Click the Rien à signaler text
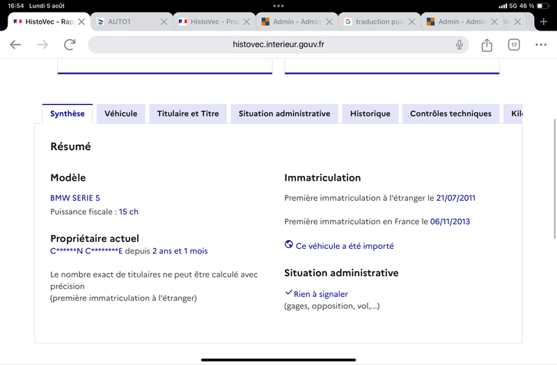 pyautogui.click(x=320, y=294)
